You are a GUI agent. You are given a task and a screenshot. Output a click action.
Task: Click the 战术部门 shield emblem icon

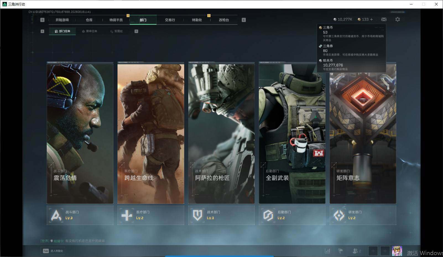tap(197, 215)
